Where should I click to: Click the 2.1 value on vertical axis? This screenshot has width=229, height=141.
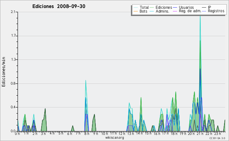pos(13,12)
